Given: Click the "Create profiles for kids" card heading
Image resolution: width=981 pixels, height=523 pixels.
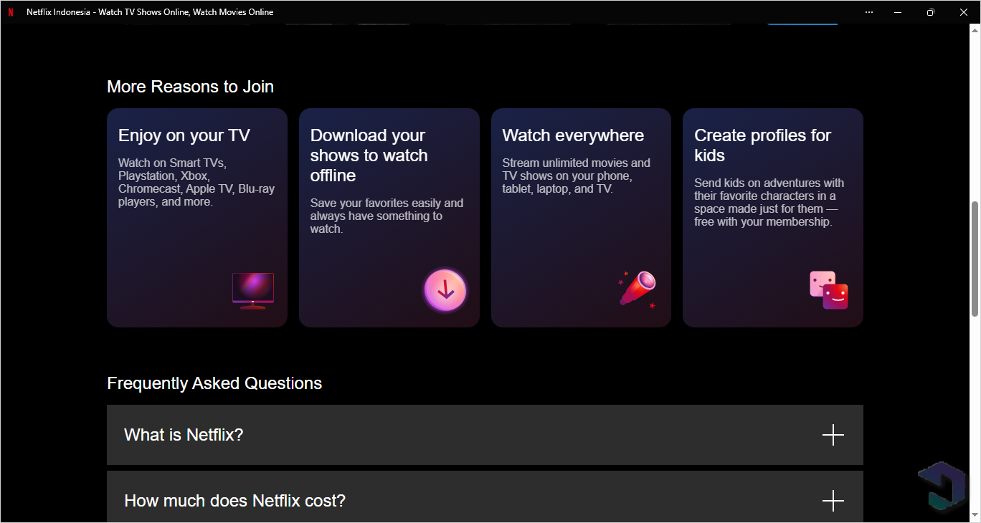Looking at the screenshot, I should (x=762, y=145).
